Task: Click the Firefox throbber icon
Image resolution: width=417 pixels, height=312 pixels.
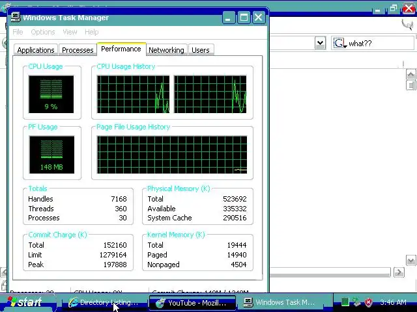Action: coord(407,25)
